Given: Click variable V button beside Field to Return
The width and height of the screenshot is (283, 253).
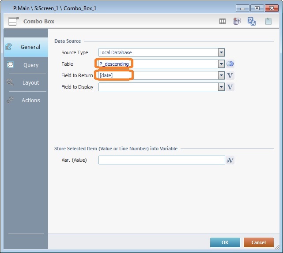Looking at the screenshot, I should [230, 75].
